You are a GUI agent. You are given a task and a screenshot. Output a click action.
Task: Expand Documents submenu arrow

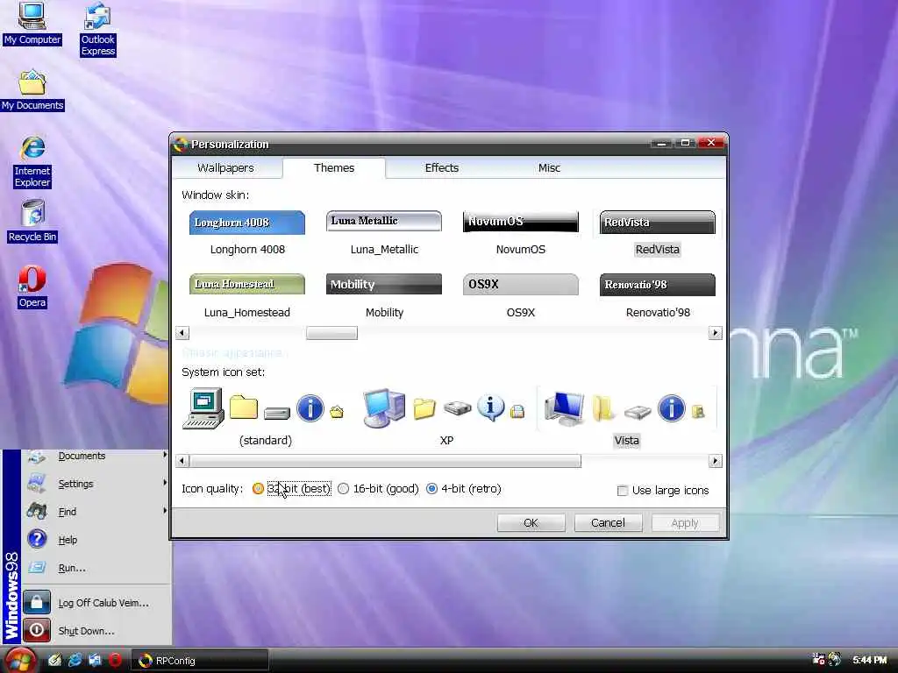(165, 455)
